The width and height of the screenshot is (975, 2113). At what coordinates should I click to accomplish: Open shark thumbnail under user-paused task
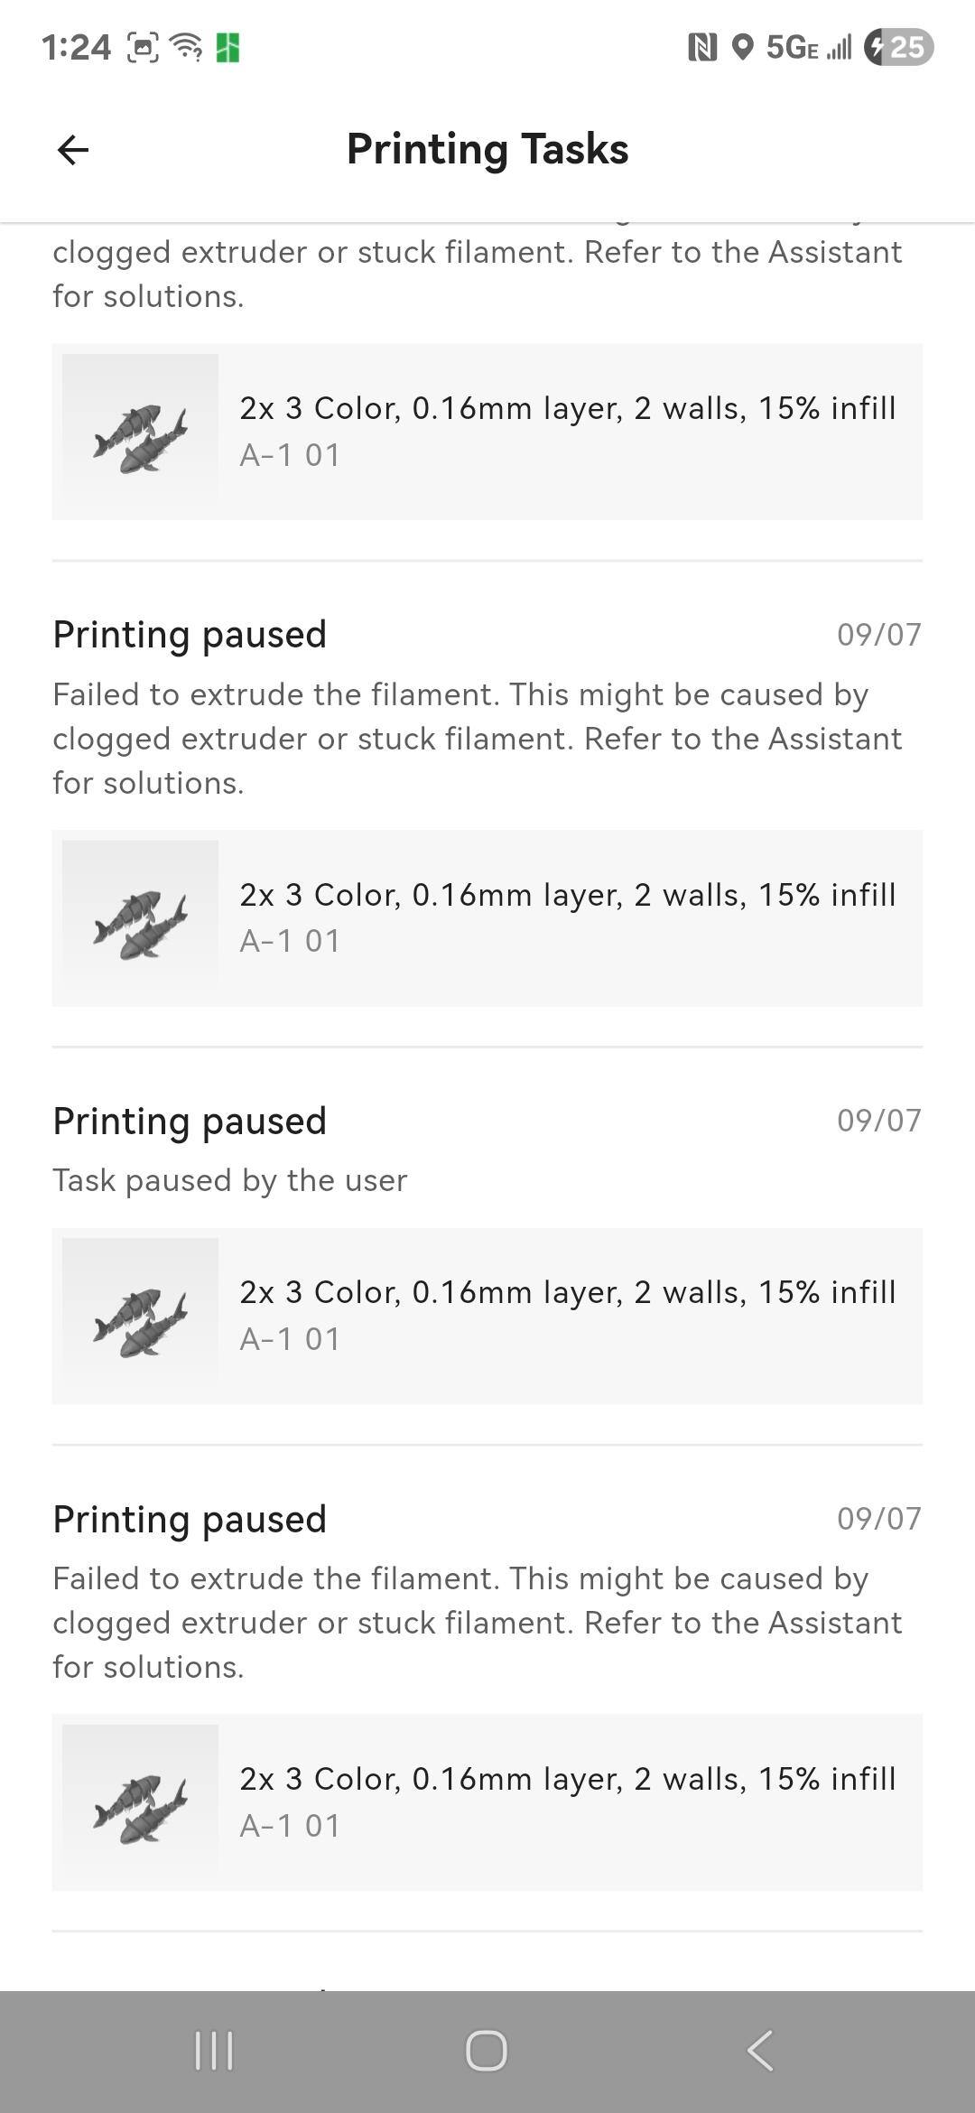140,1316
